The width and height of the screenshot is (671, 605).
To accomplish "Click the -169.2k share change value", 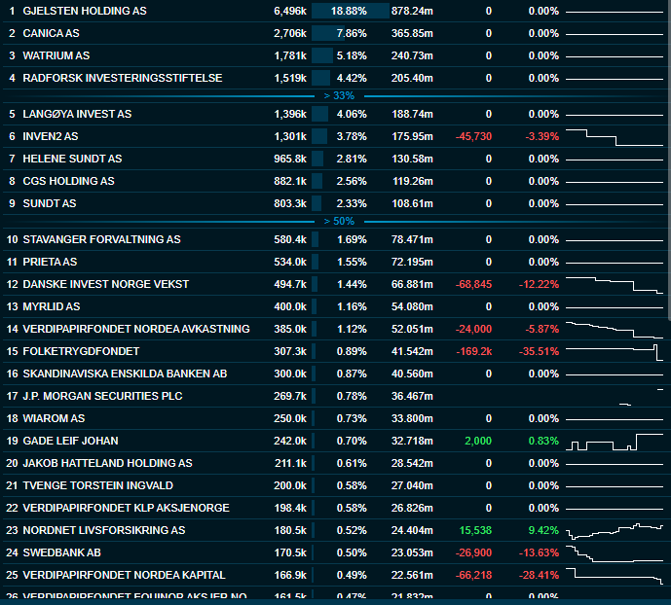I will (x=473, y=352).
